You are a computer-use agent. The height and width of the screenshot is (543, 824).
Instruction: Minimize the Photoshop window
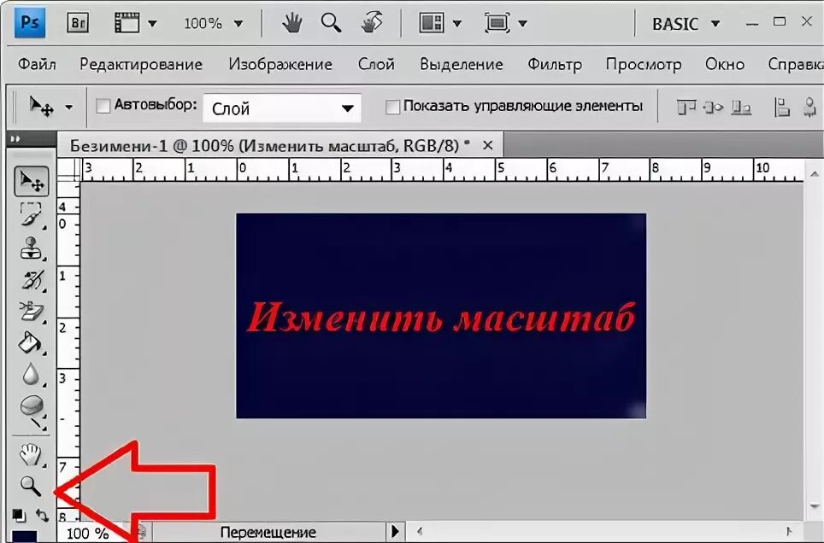click(752, 23)
